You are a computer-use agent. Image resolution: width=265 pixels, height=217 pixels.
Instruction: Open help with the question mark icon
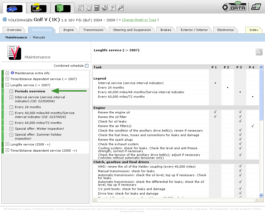[x=112, y=8]
